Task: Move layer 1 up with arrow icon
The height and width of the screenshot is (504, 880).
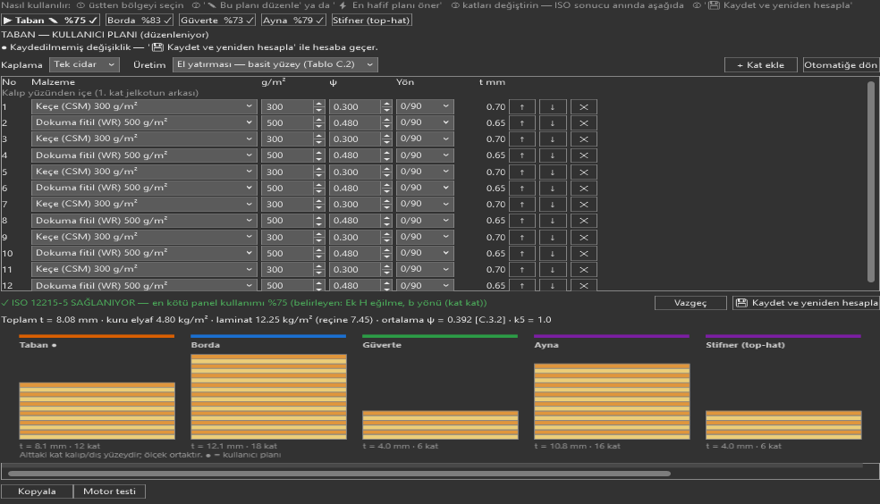Action: [x=522, y=106]
